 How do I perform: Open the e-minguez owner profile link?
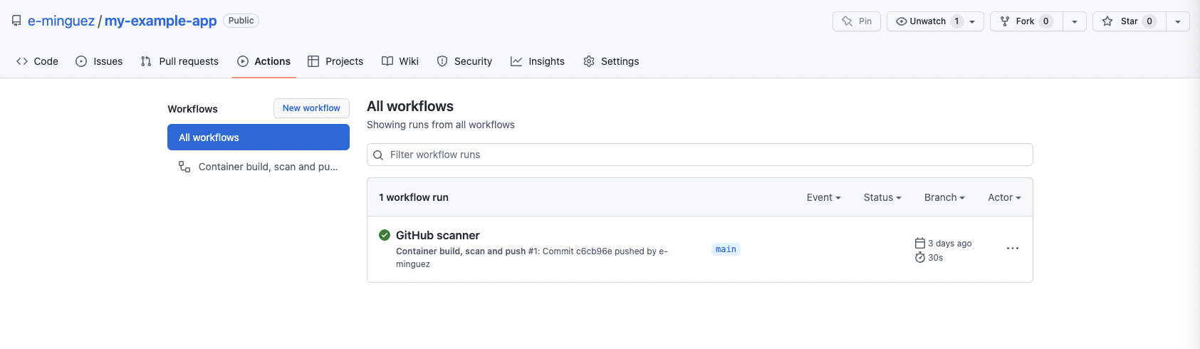tap(61, 21)
